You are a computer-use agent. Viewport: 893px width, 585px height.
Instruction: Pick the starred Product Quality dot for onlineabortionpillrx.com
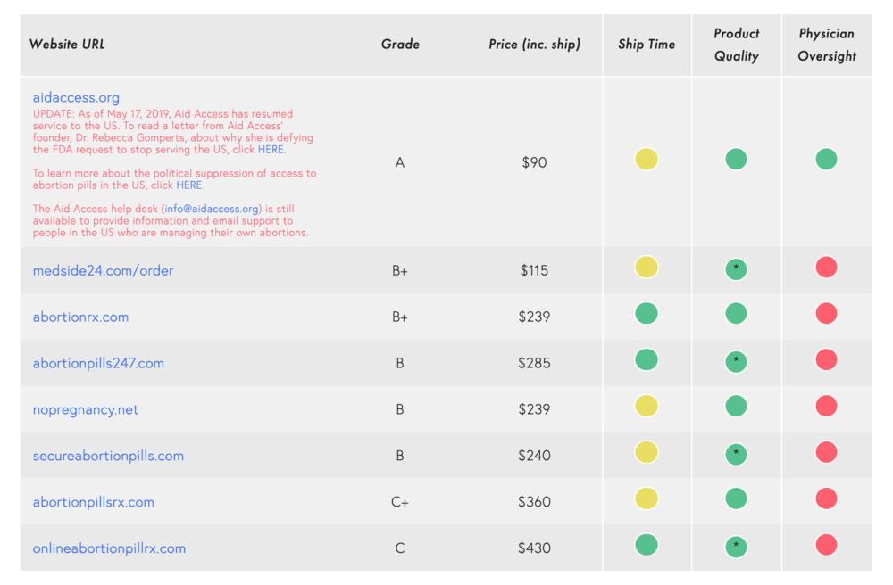(x=736, y=547)
